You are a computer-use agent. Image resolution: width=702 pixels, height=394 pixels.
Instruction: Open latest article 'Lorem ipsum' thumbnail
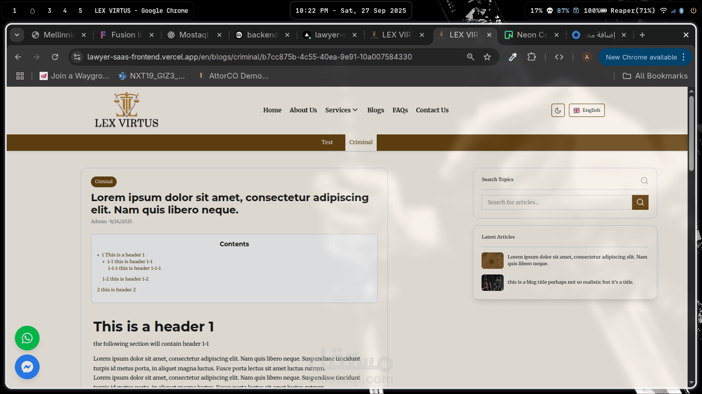[492, 261]
